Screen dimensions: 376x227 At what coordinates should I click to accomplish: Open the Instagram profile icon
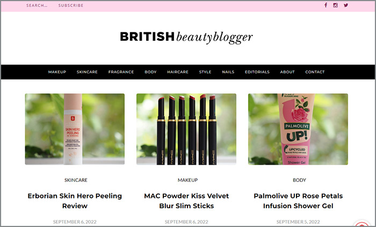coord(336,5)
